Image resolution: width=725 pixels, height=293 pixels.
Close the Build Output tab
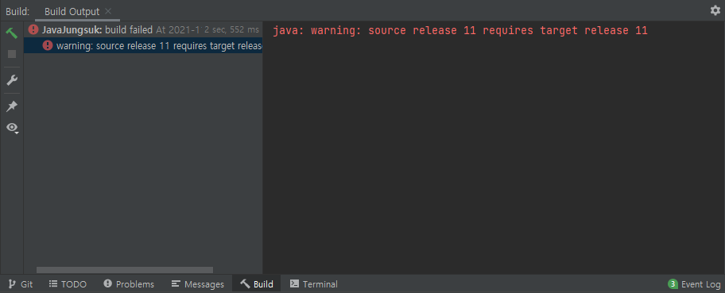(108, 11)
